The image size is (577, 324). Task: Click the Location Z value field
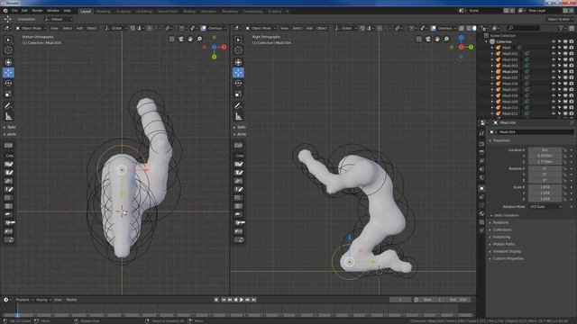pyautogui.click(x=545, y=162)
